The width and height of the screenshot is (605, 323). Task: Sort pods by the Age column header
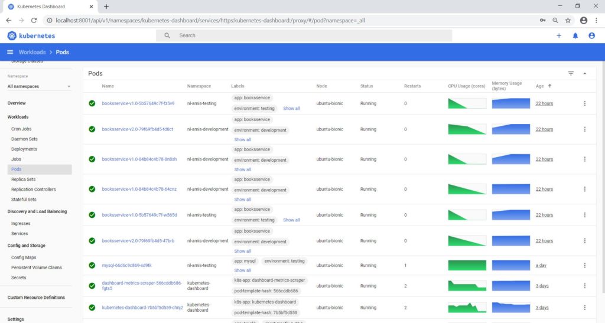541,86
